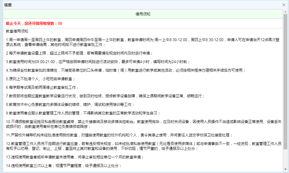Image resolution: width=289 pixels, height=173 pixels.
Task: Click the red remaining classroom count text
Action: (34, 23)
